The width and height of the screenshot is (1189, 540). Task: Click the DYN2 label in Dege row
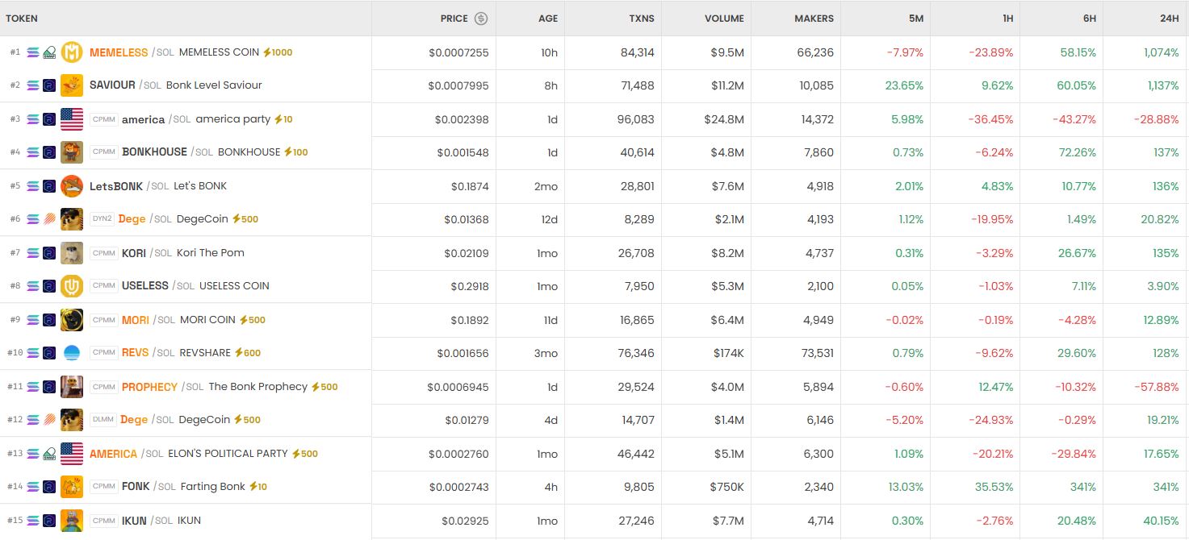coord(103,219)
